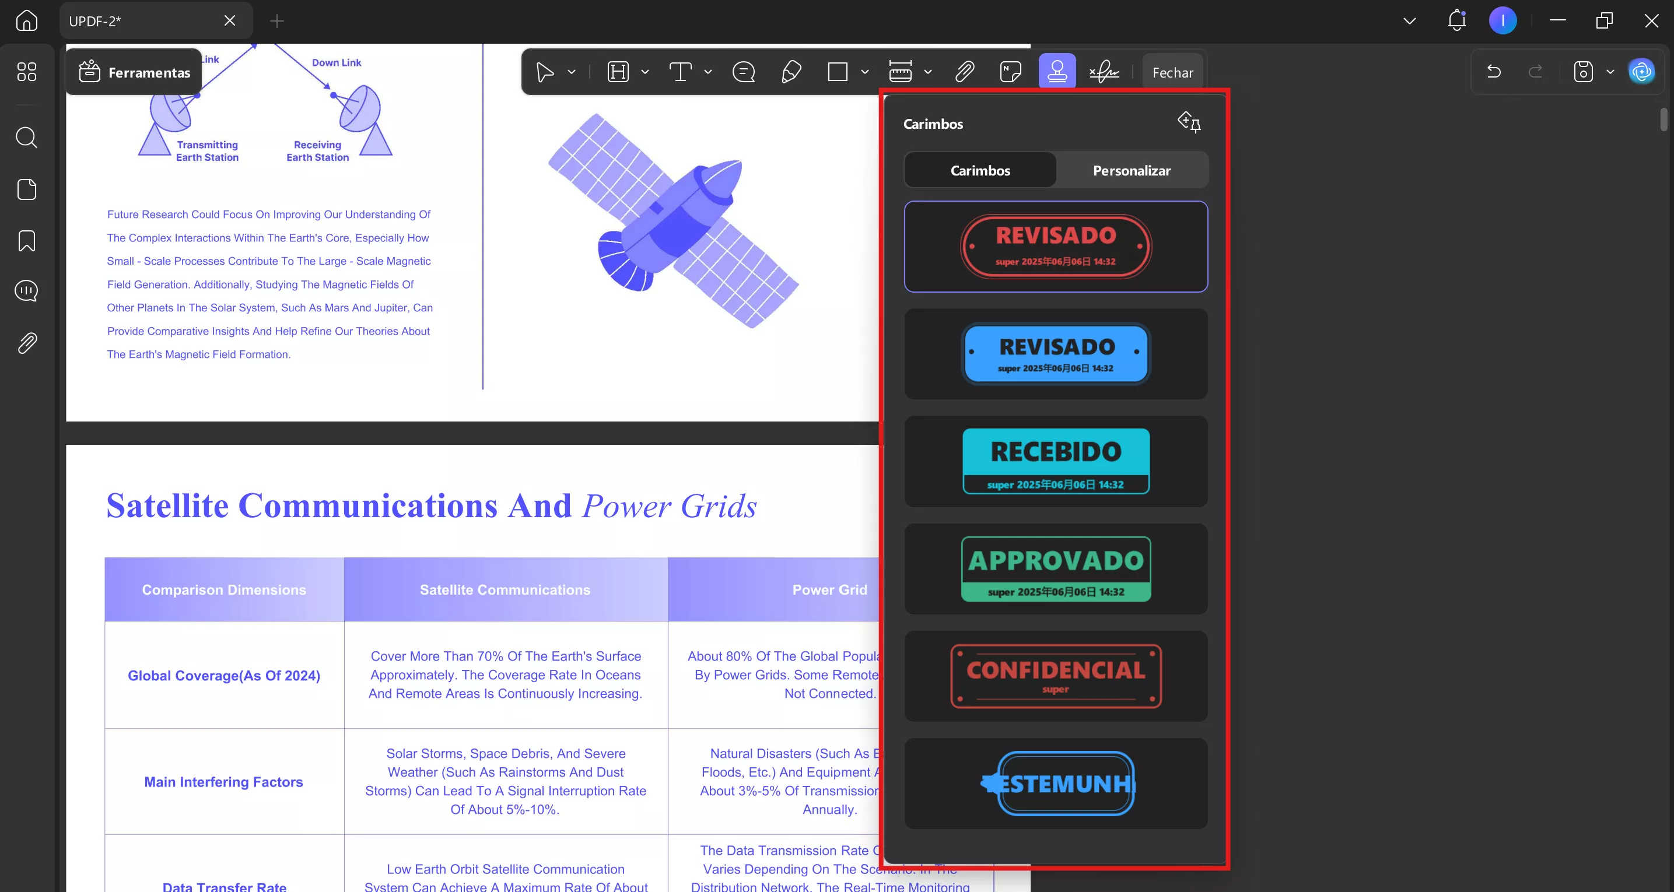Click the signature tool icon

tap(1104, 72)
